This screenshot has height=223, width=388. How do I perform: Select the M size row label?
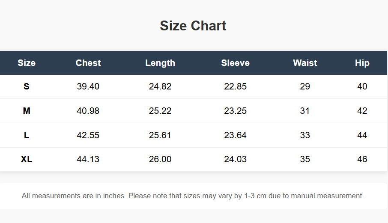pyautogui.click(x=27, y=111)
